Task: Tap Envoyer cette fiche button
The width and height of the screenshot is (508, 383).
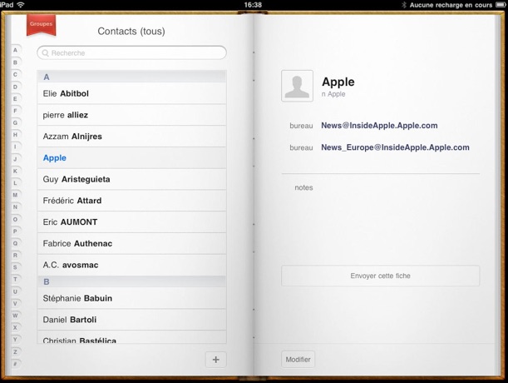Action: point(380,276)
